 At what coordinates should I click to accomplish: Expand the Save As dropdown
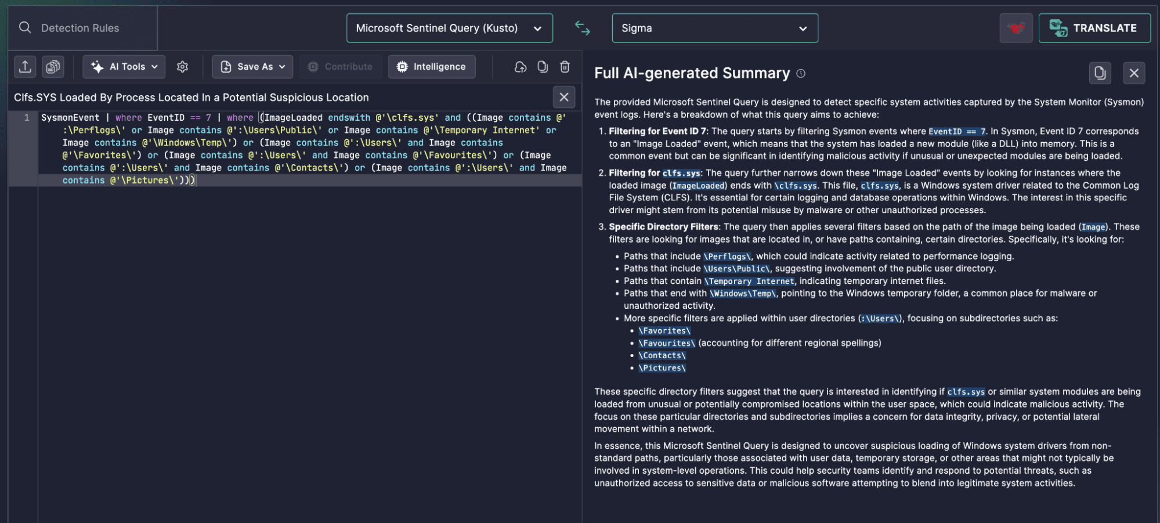click(252, 67)
